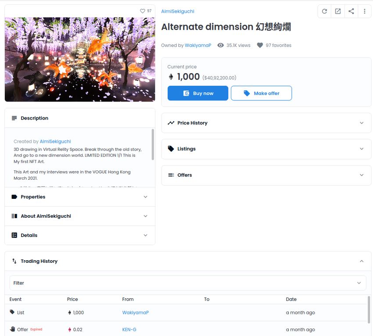Click the goldfish artwork image
373x336 pixels.
[x=80, y=60]
